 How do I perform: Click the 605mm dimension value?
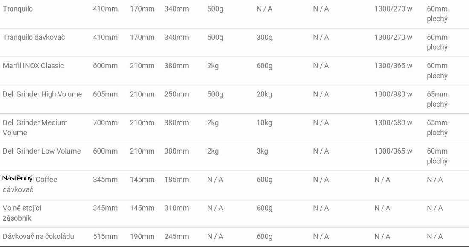pos(105,94)
